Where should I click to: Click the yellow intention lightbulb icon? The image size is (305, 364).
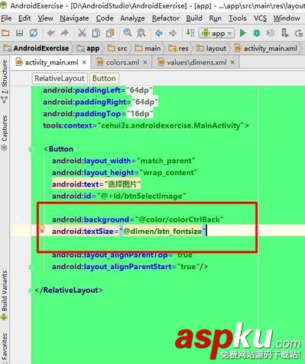pos(42,229)
